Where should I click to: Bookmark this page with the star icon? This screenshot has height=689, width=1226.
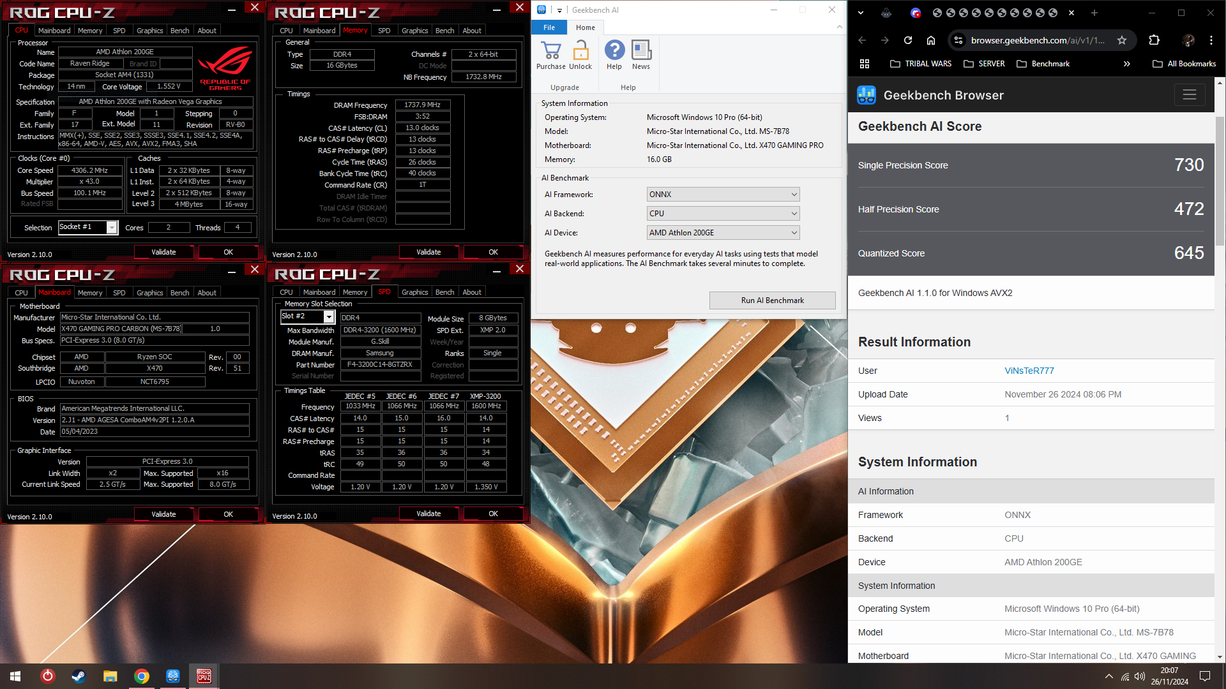pyautogui.click(x=1122, y=40)
